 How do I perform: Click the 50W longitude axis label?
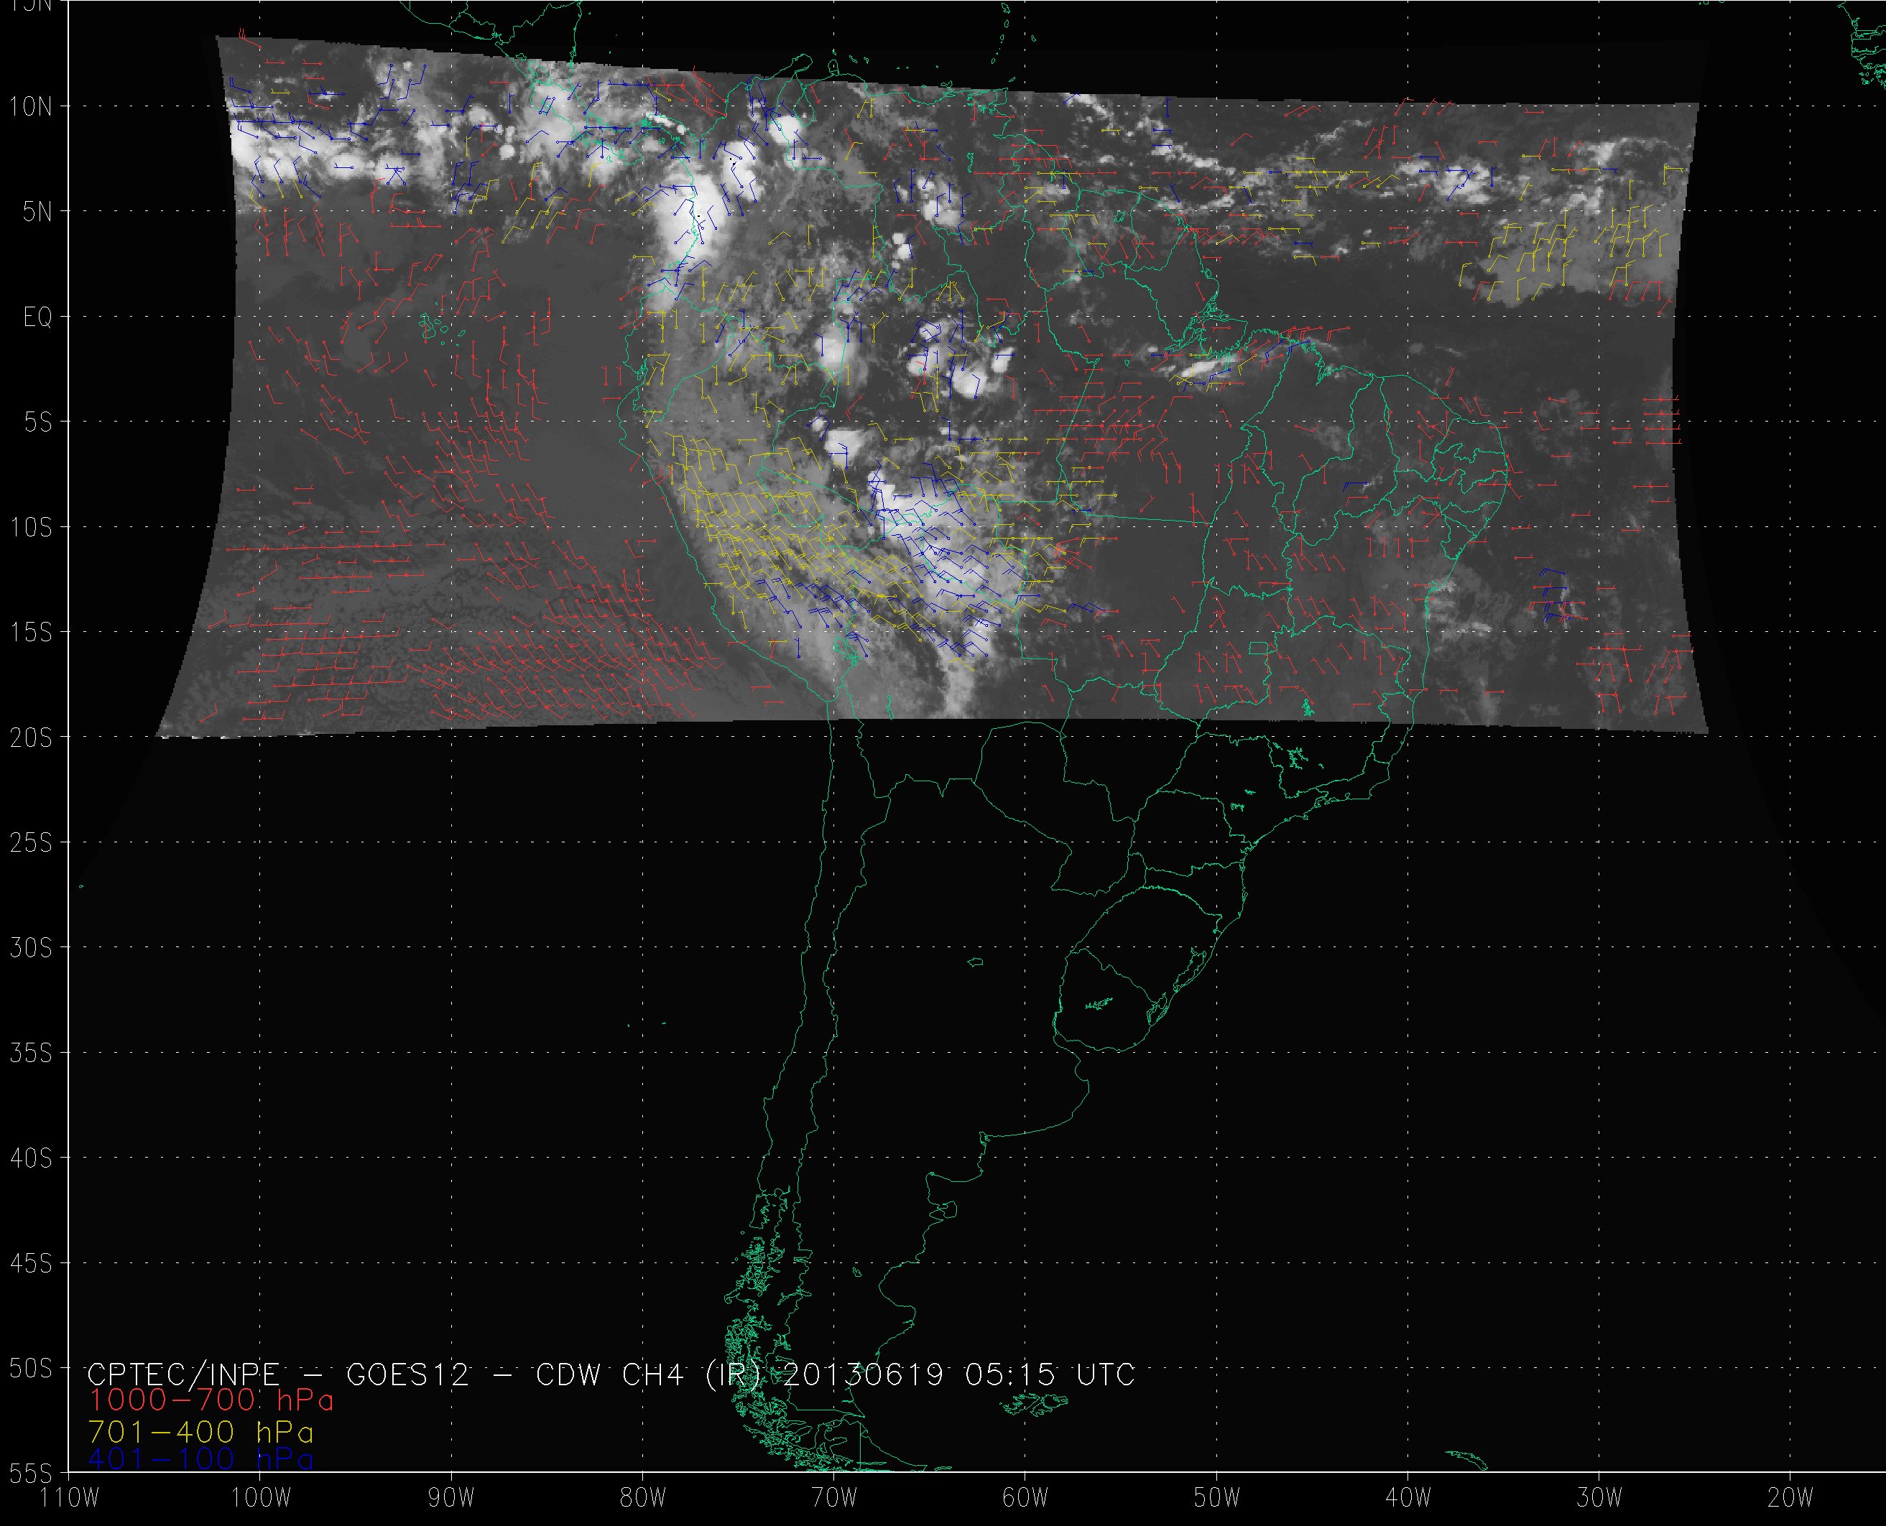coord(1217,1498)
